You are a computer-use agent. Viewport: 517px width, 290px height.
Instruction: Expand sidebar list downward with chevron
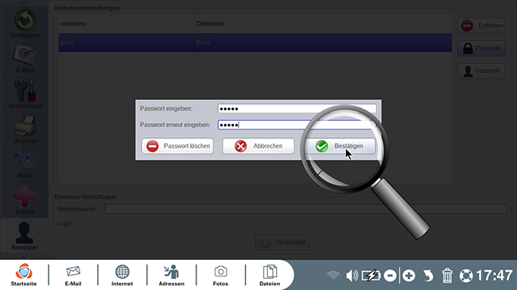pos(24,257)
